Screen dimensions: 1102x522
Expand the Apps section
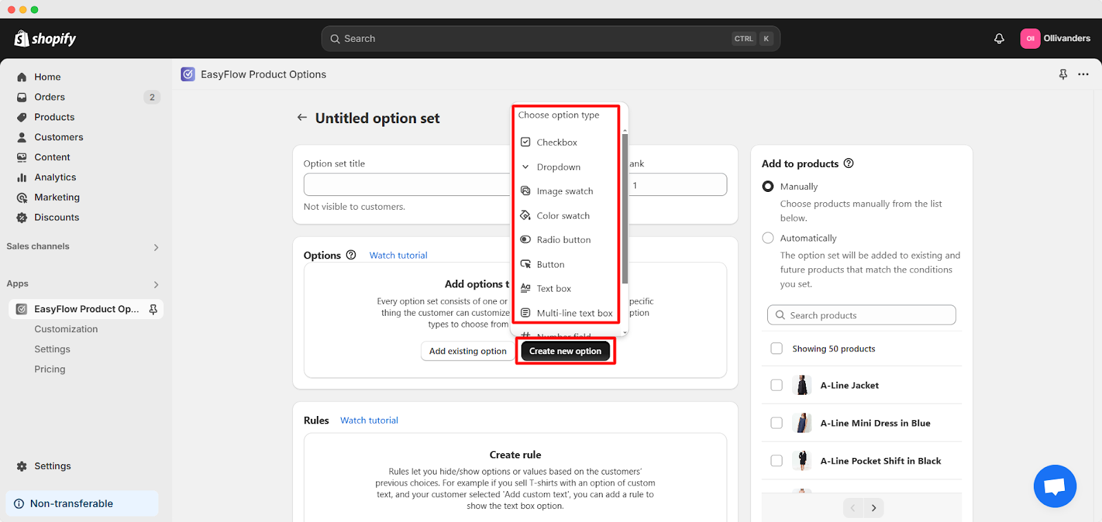point(156,284)
